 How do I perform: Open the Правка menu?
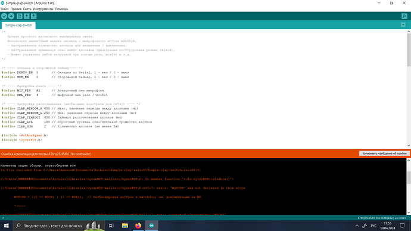click(x=16, y=9)
